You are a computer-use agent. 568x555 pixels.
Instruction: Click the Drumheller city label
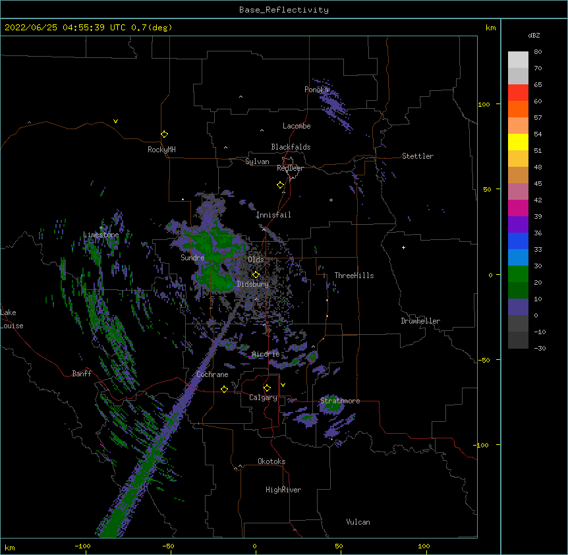420,321
